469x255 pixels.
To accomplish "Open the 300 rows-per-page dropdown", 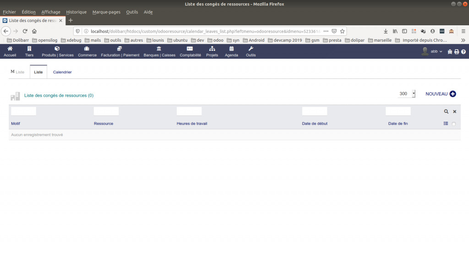I will coord(407,94).
